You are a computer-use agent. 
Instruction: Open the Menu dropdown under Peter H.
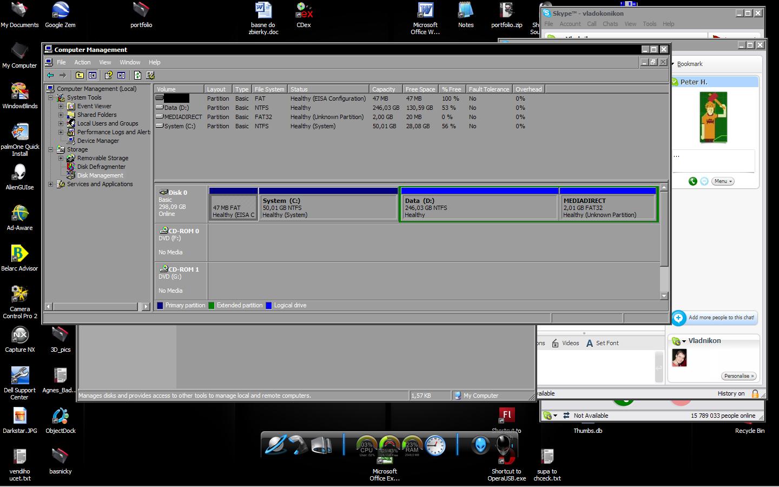[x=723, y=181]
